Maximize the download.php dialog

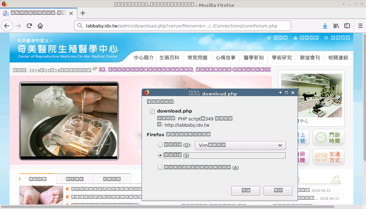[x=287, y=93]
